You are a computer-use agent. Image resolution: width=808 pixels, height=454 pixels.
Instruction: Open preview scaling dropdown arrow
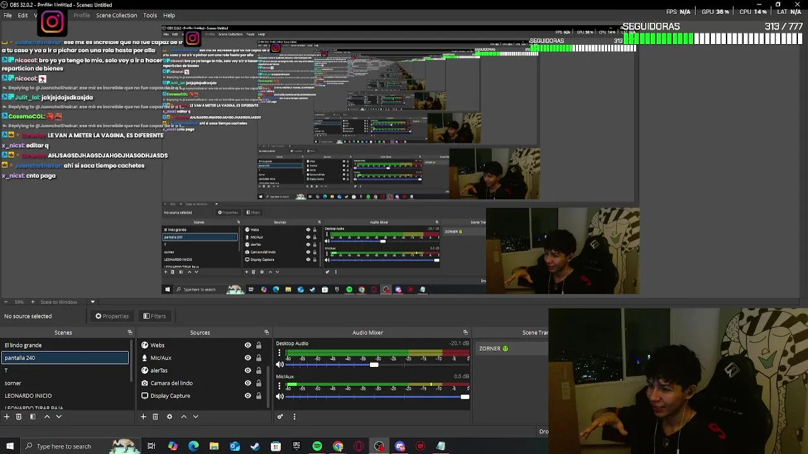(x=92, y=302)
